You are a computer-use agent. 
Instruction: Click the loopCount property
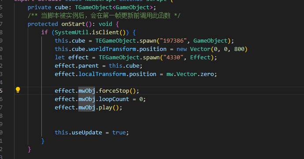pos(114,99)
